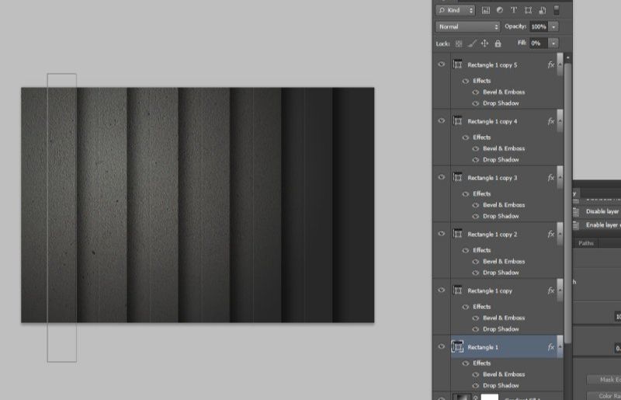Screen dimensions: 621x400
Task: Click Bevel & Emboss under Rectangle 1
Action: 504,374
